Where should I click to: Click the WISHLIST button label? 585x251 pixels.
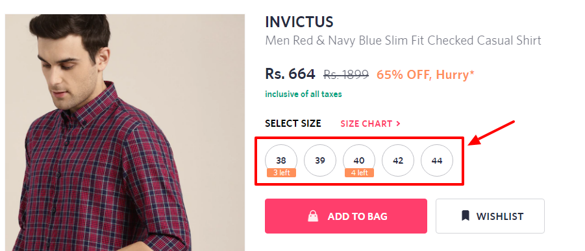coord(499,216)
